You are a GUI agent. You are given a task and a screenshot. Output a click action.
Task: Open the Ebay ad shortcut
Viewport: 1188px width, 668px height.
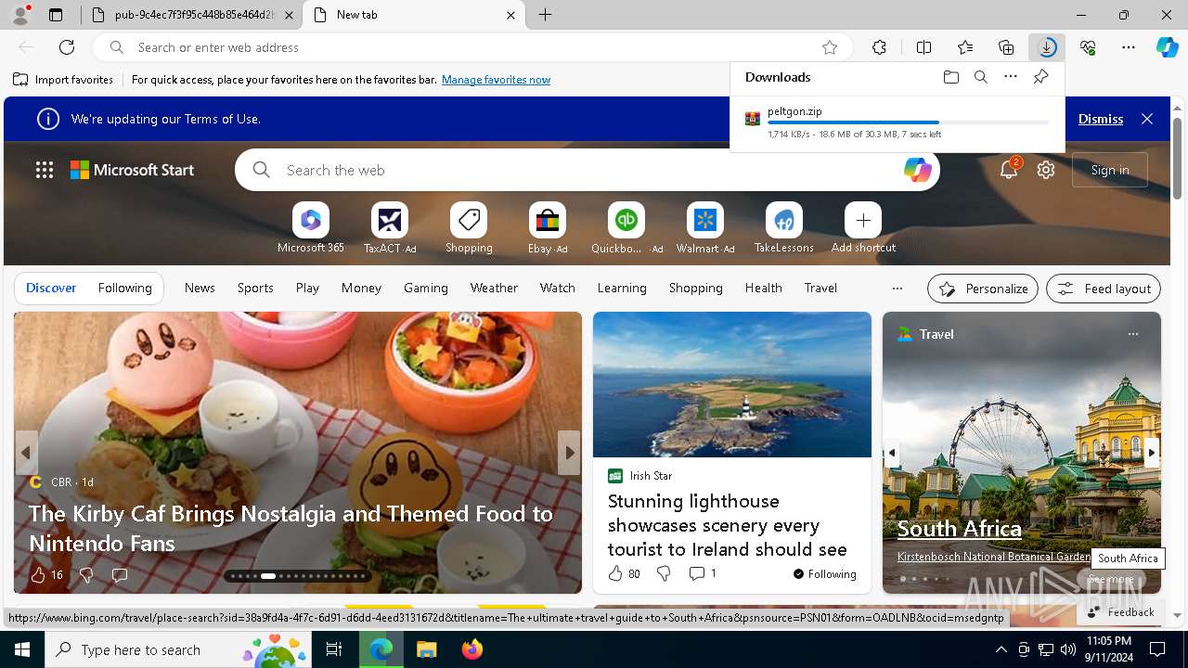[x=548, y=228]
